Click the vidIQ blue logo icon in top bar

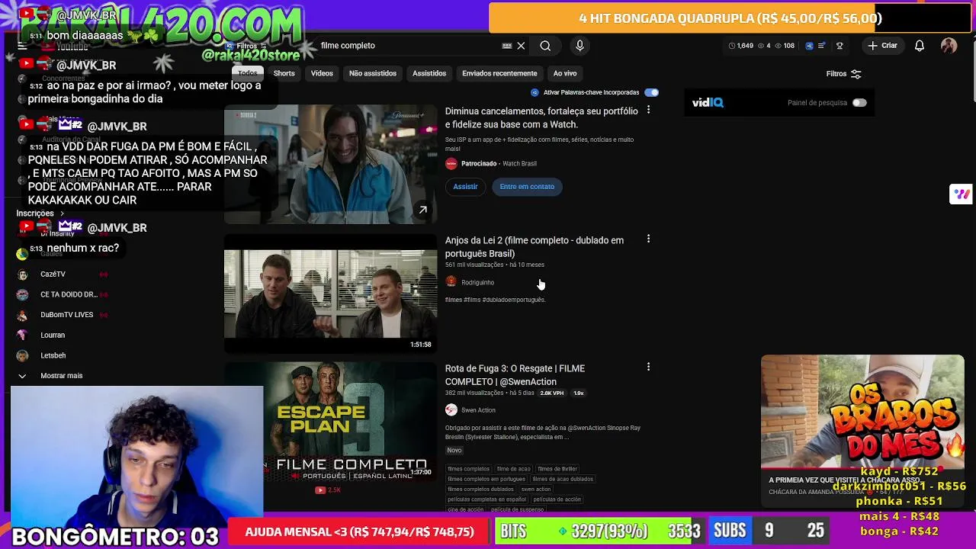coord(810,46)
